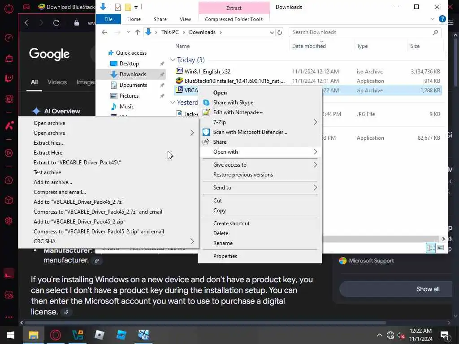Screen dimensions: 459x344
Task: Click Downloads in the address breadcrumb
Action: tap(202, 32)
